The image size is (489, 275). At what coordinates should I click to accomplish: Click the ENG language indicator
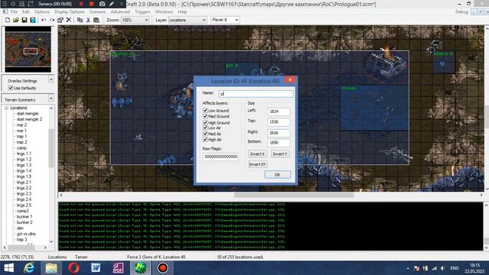pyautogui.click(x=455, y=268)
